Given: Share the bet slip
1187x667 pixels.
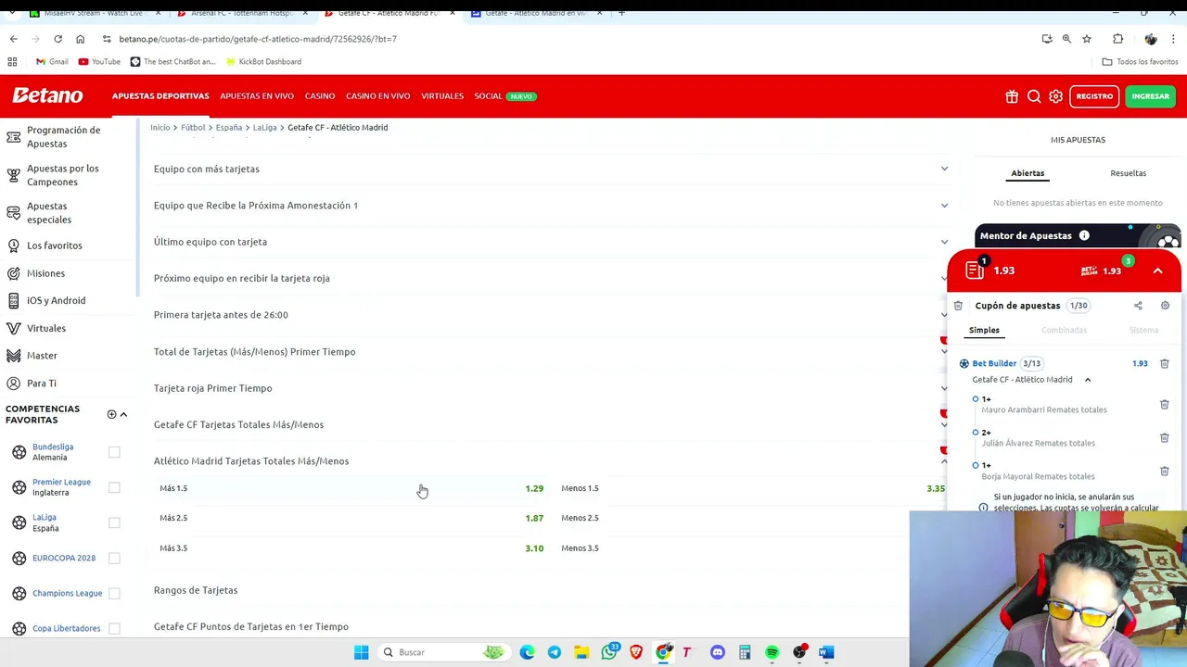Looking at the screenshot, I should click(1138, 306).
